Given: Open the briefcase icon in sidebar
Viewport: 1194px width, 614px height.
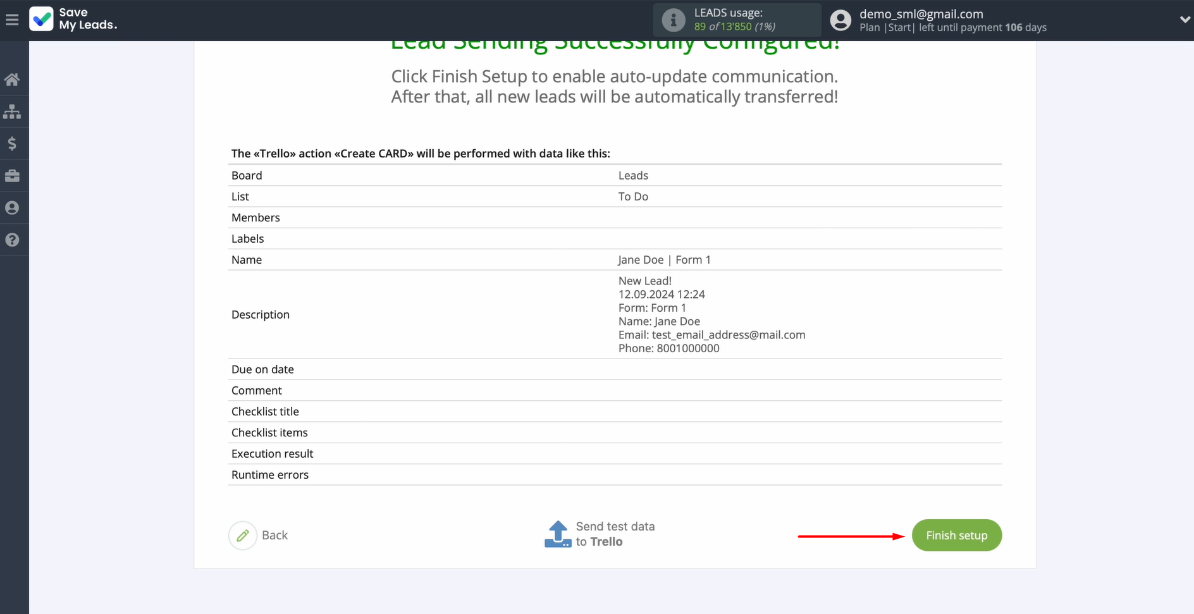Looking at the screenshot, I should [12, 176].
